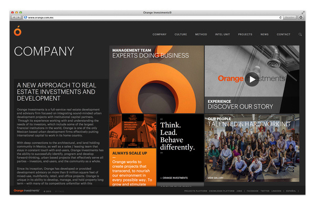Open the Culture menu item
This screenshot has width=315, height=205.
click(181, 35)
